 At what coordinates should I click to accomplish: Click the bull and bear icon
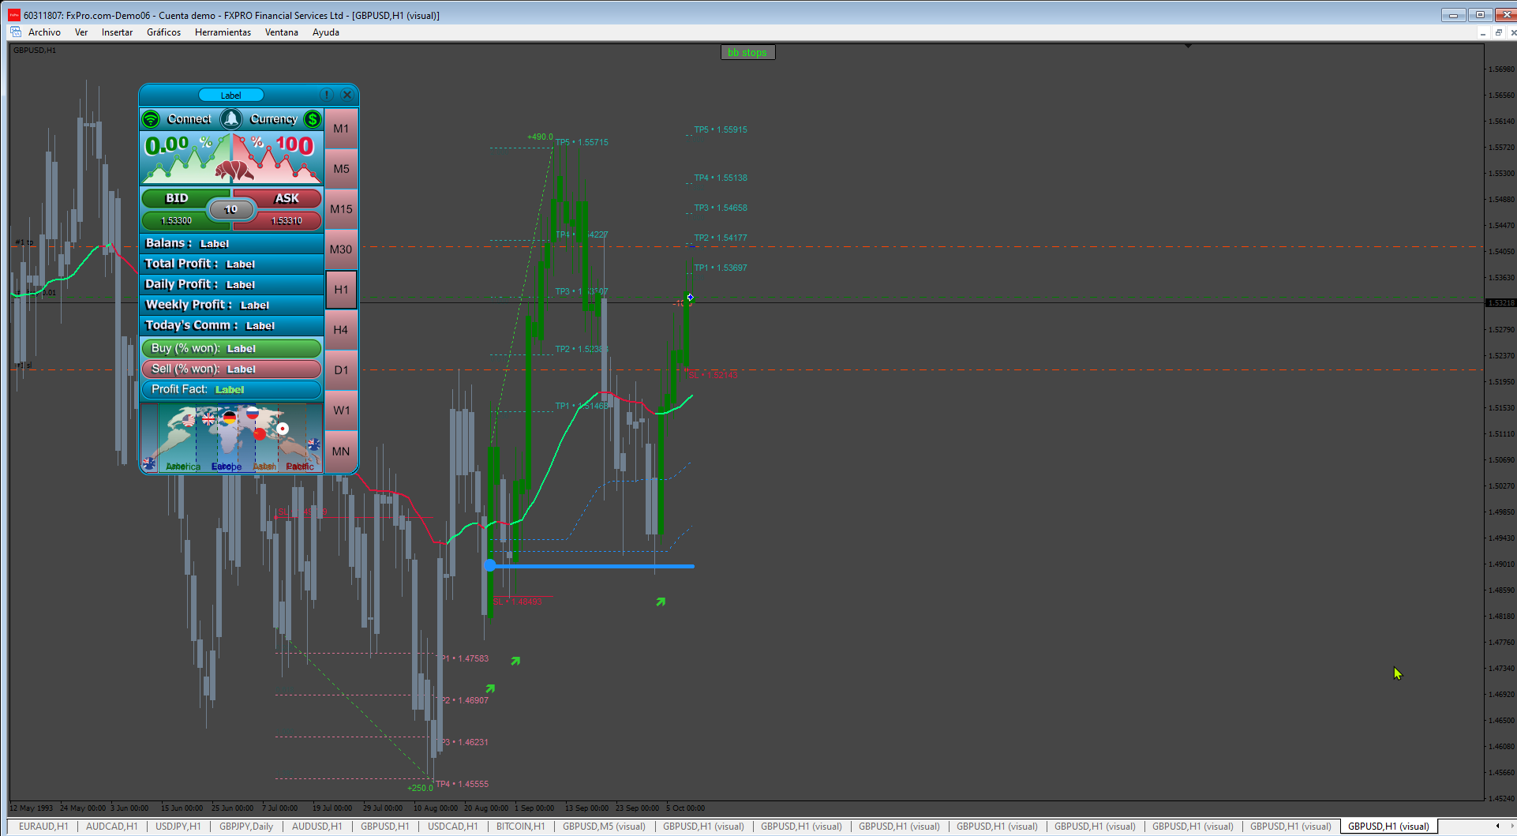(234, 170)
